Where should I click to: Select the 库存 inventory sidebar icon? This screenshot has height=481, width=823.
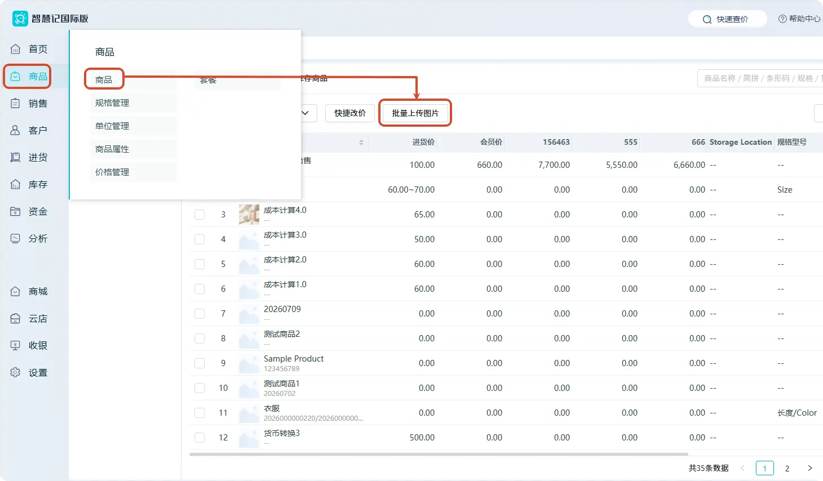(16, 184)
